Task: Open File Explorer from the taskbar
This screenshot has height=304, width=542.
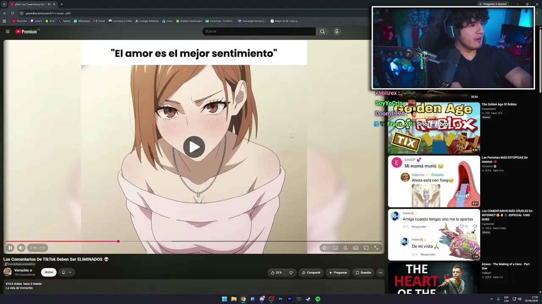Action: coord(234,299)
